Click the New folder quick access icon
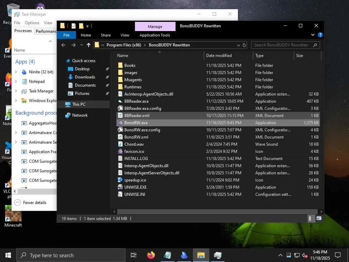Image resolution: width=349 pixels, height=262 pixels. click(81, 26)
